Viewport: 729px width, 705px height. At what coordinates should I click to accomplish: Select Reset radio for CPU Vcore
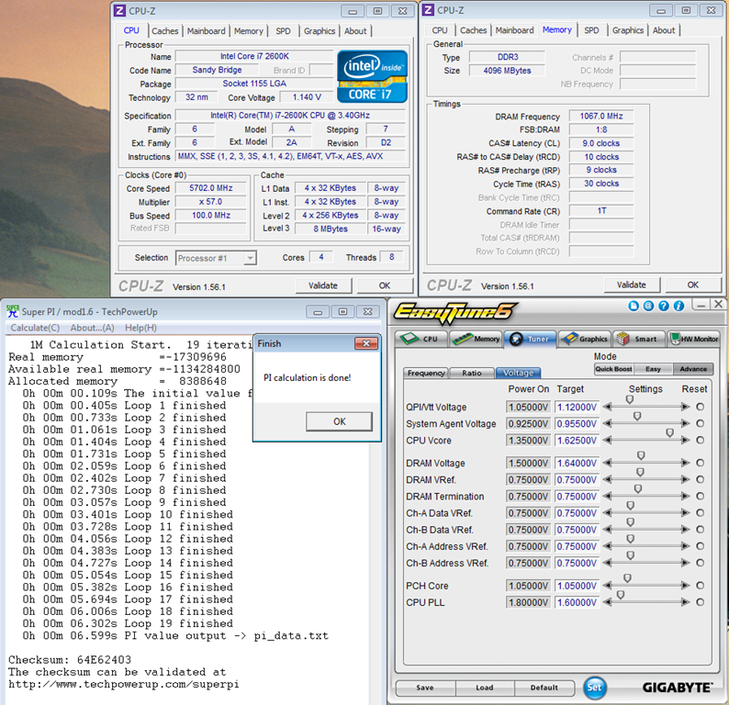701,441
